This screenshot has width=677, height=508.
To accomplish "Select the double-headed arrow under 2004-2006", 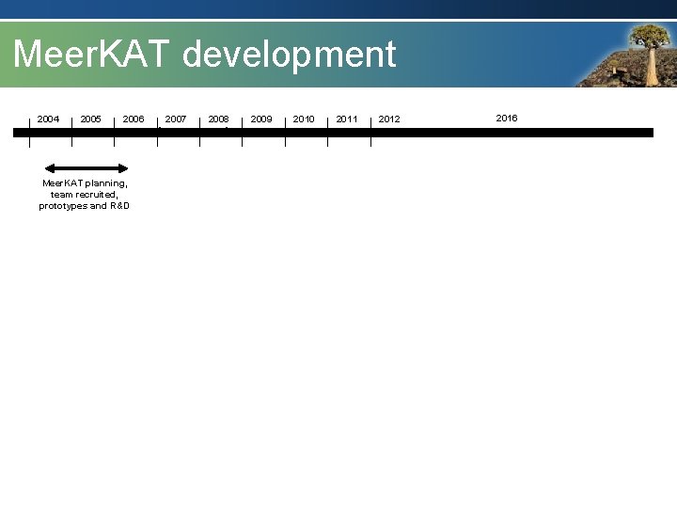I will pos(87,168).
